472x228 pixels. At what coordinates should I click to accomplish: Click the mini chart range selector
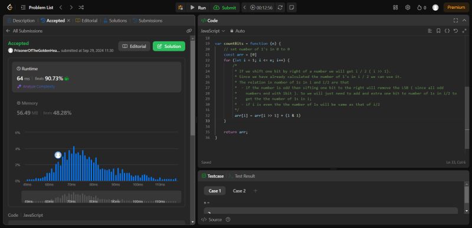tap(101, 197)
